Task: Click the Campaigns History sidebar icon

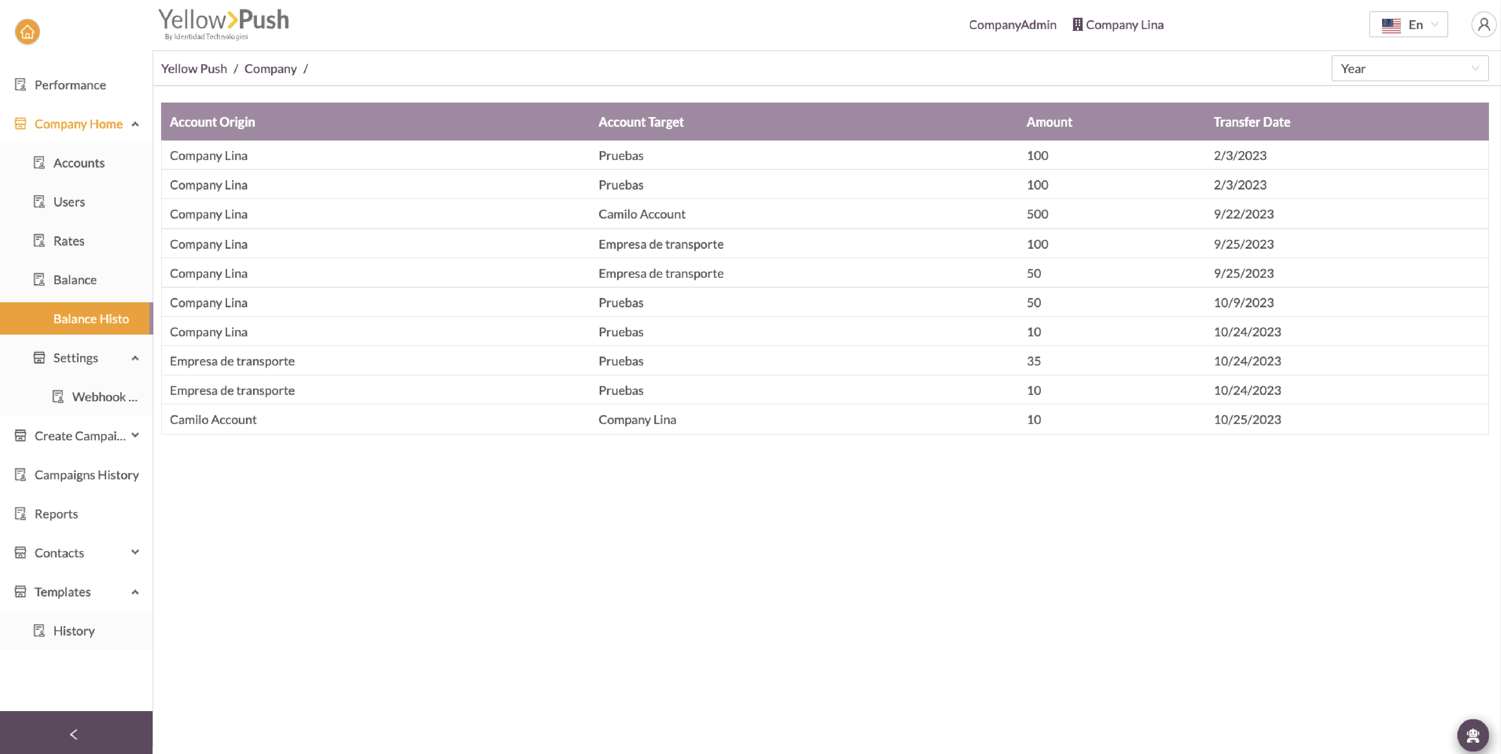Action: pyautogui.click(x=20, y=475)
